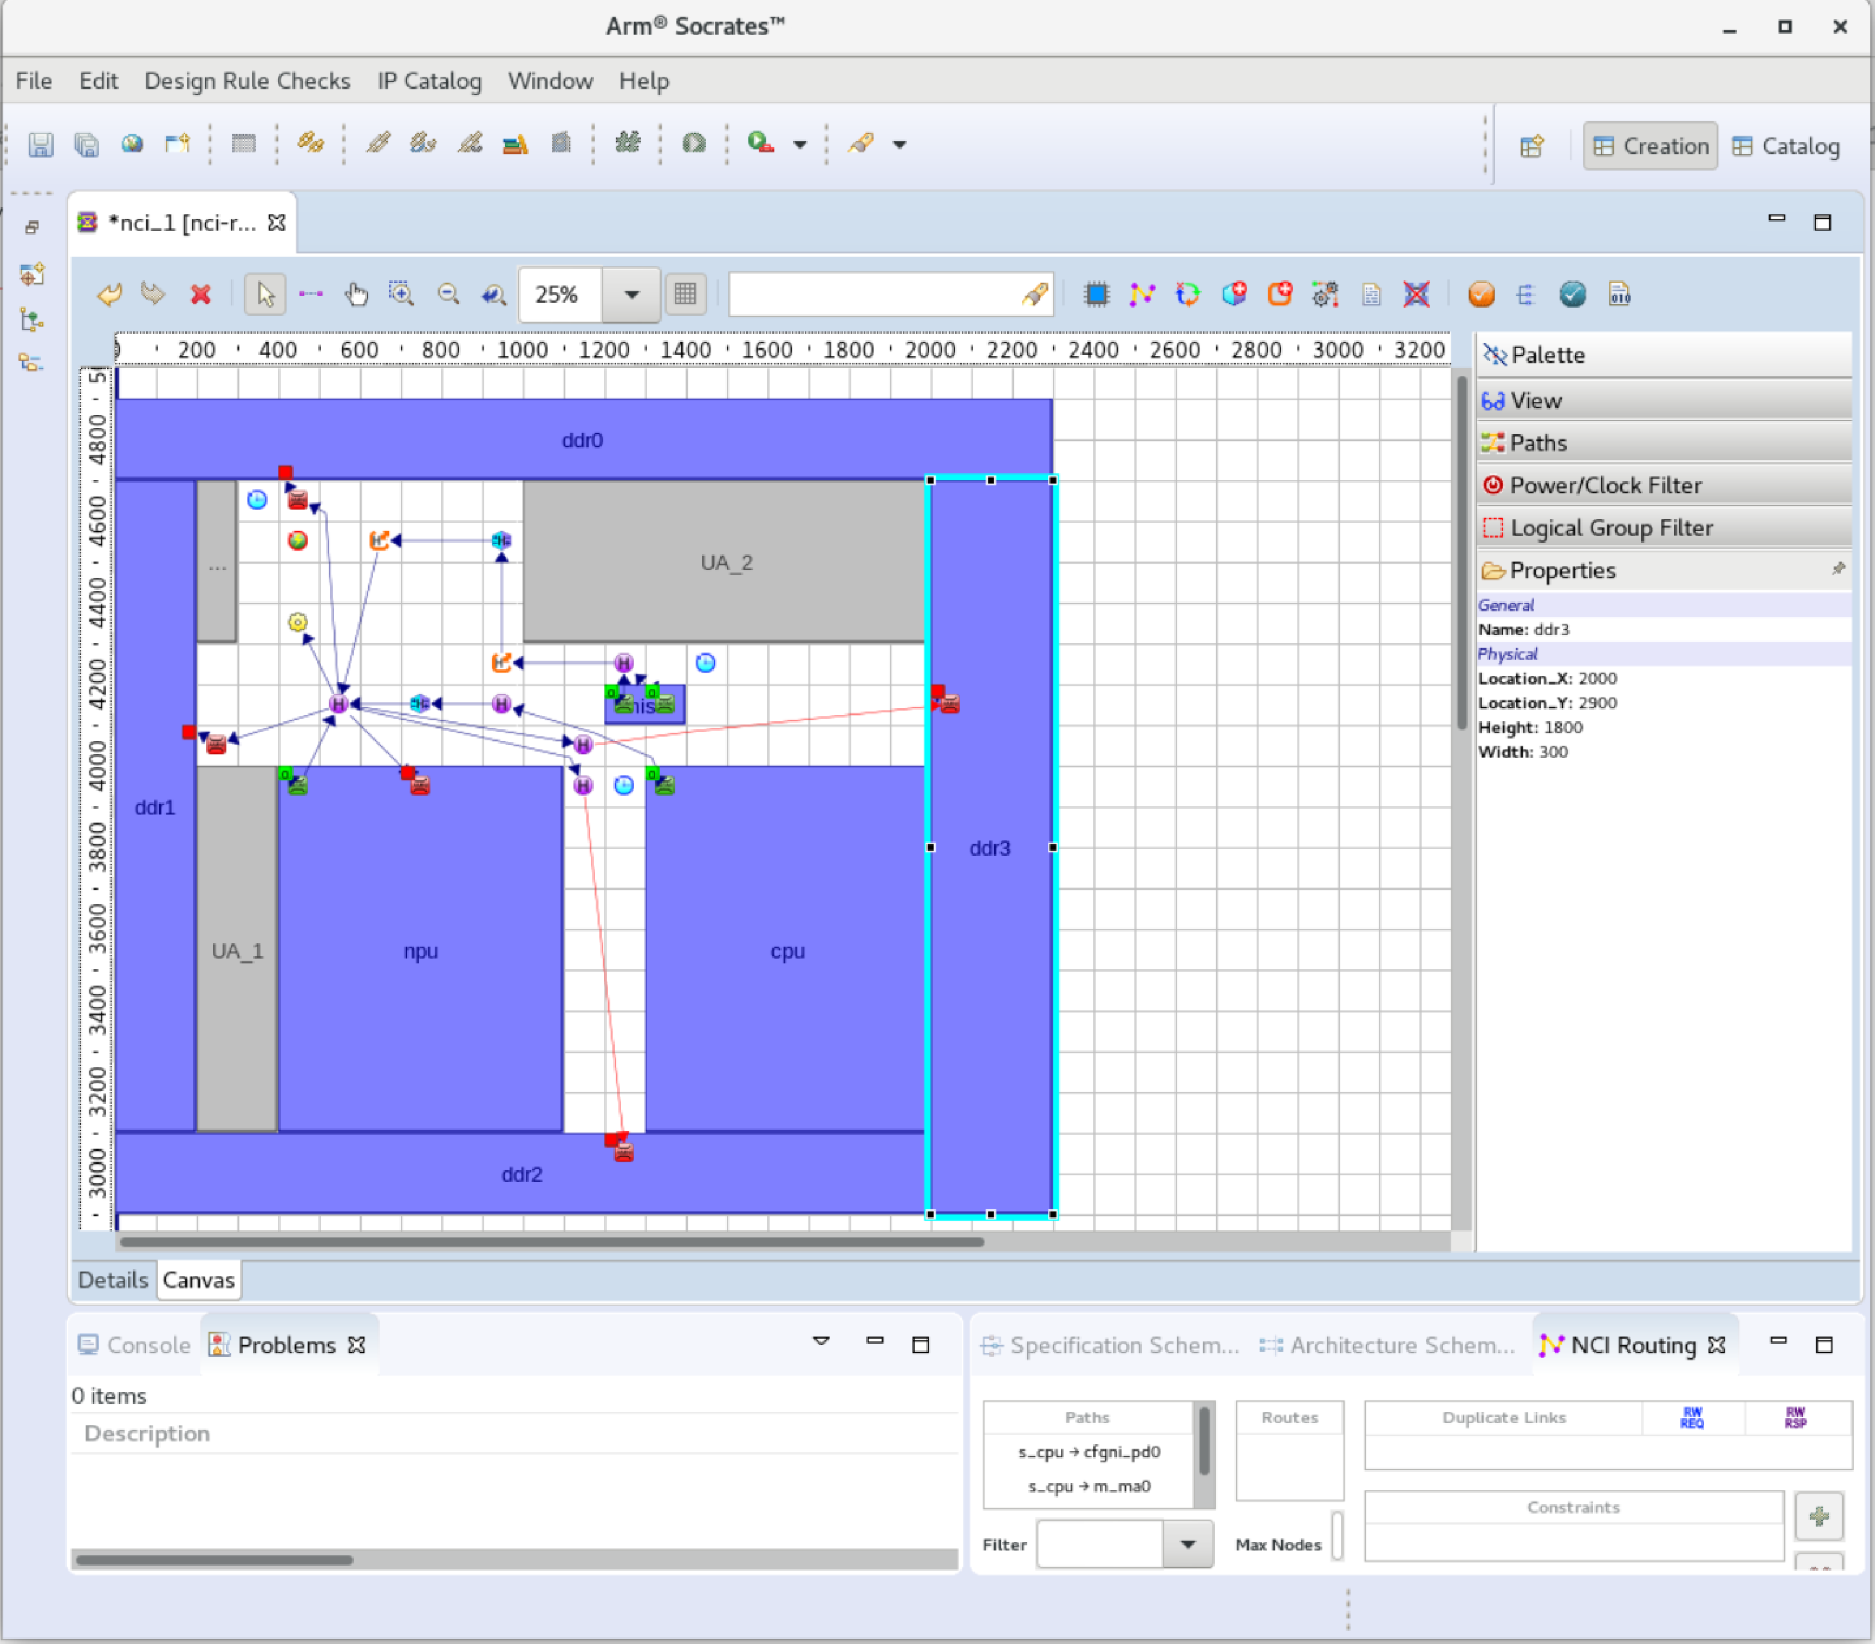The image size is (1875, 1644).
Task: Click the zoom-to-fit magnifier icon
Action: [x=494, y=294]
